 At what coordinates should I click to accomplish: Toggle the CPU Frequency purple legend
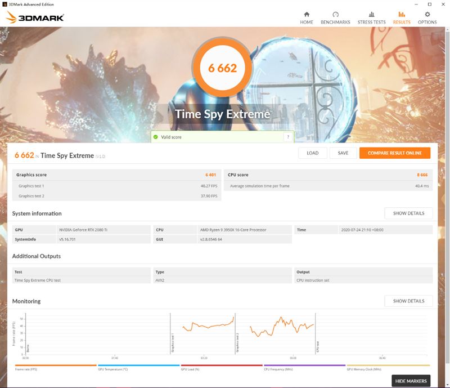[x=304, y=368]
